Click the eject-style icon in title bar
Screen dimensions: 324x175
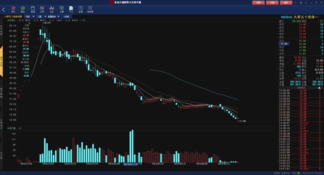[x=301, y=2]
